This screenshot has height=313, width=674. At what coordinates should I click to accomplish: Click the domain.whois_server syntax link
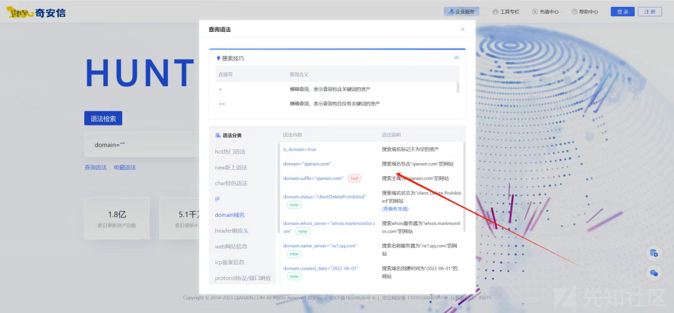(x=330, y=227)
